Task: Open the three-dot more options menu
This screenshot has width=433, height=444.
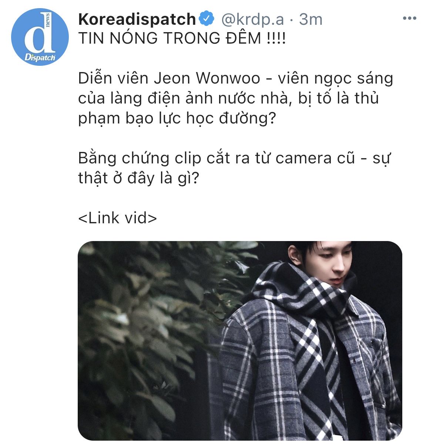Action: tap(410, 18)
